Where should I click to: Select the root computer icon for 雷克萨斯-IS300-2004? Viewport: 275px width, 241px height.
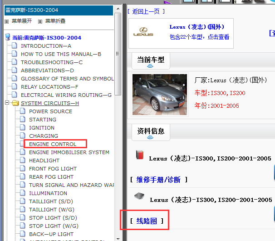(8, 37)
